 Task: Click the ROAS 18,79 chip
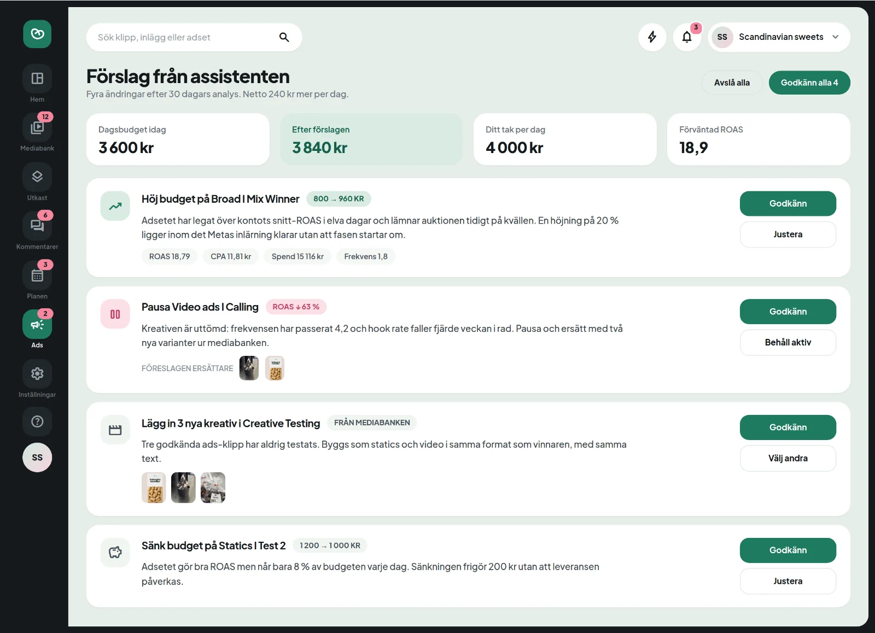[170, 256]
